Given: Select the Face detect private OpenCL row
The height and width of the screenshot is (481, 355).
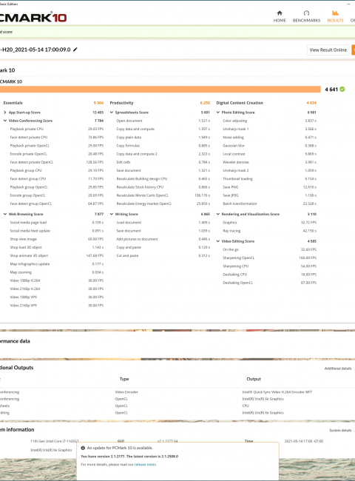Looking at the screenshot, I should pyautogui.click(x=57, y=162).
